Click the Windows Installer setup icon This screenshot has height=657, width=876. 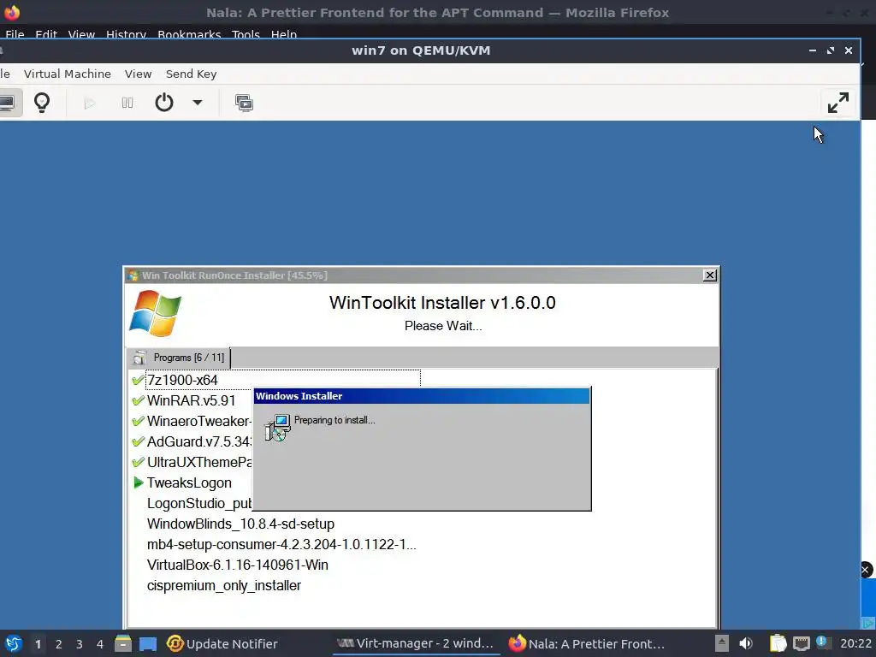pyautogui.click(x=278, y=428)
